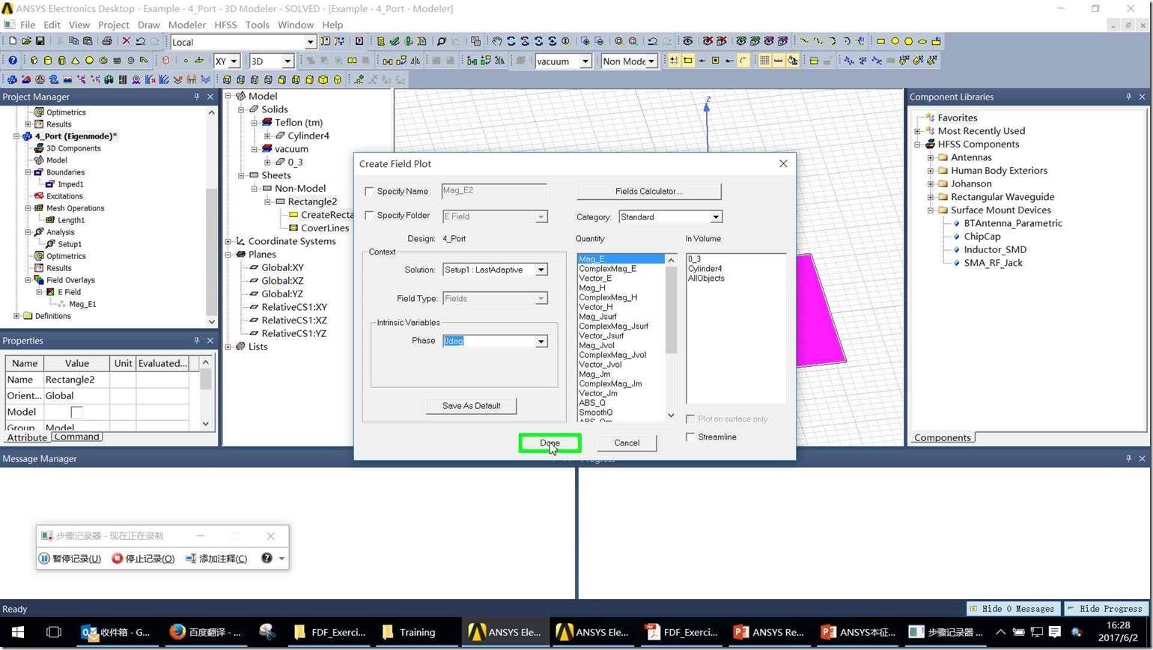Click the New project icon
The width and height of the screenshot is (1153, 650).
(x=12, y=41)
